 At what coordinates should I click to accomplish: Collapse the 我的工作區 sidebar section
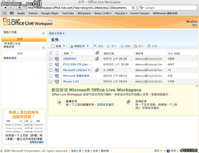pyautogui.click(x=43, y=34)
